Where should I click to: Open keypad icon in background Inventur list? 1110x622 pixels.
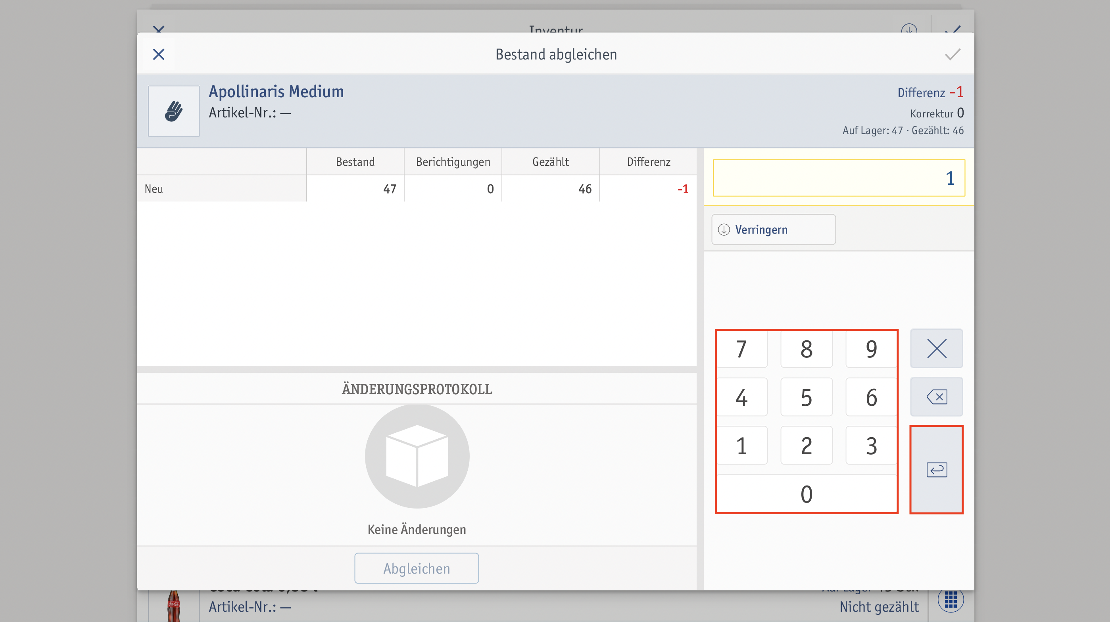[951, 600]
